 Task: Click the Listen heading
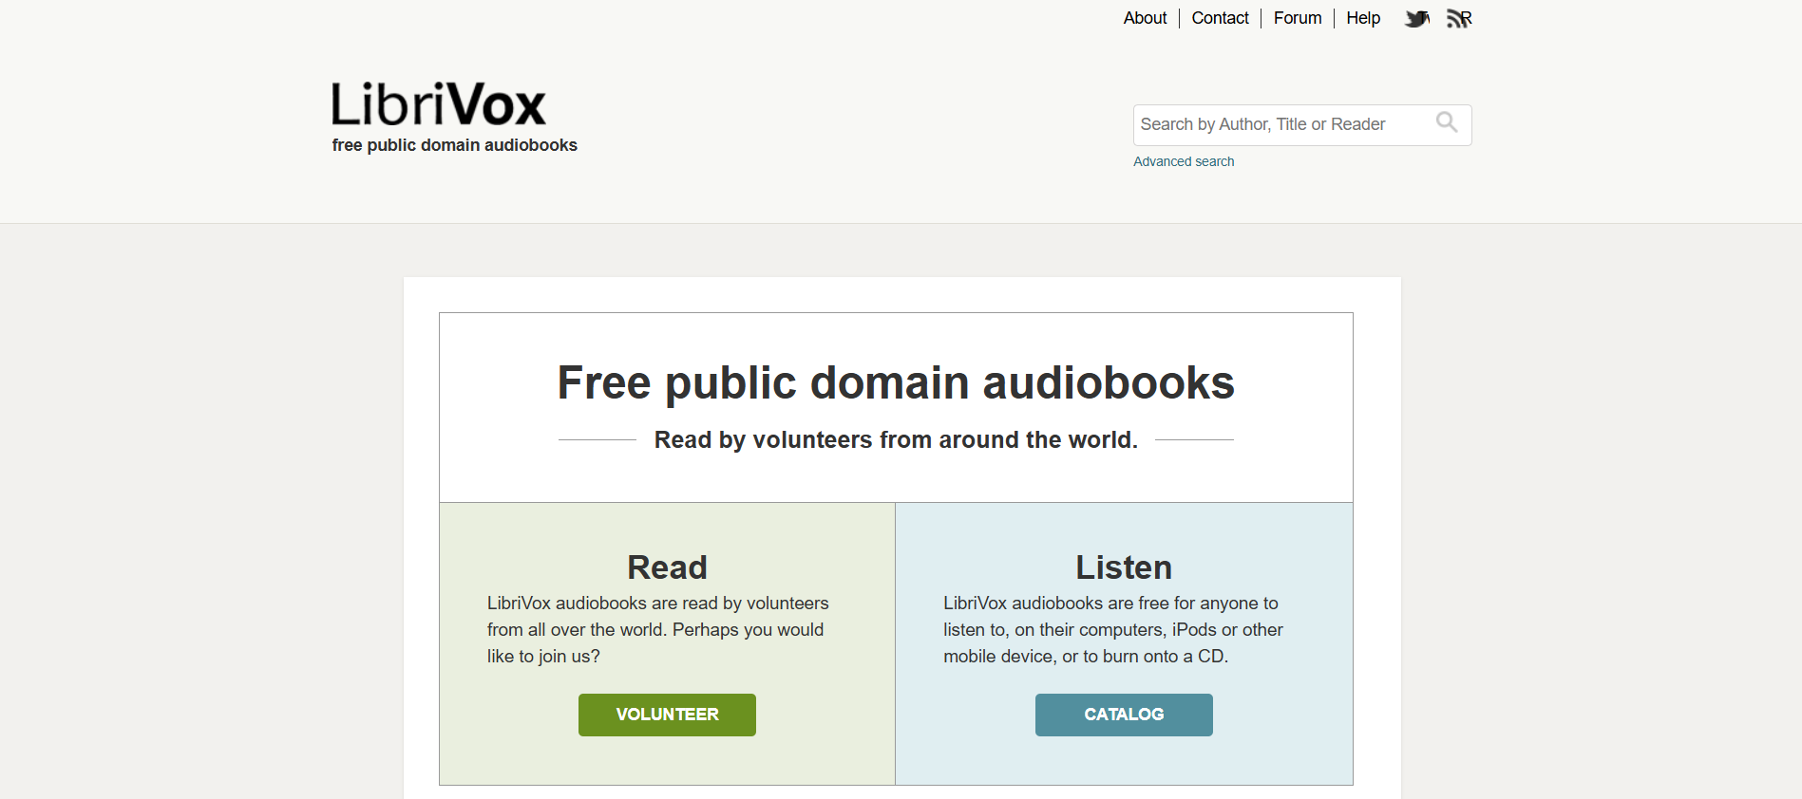click(1124, 567)
